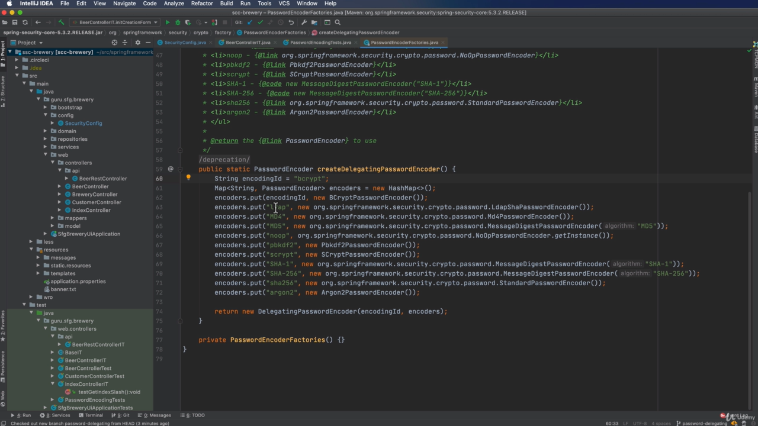Open the Refactor menu
This screenshot has height=426, width=758.
(201, 4)
